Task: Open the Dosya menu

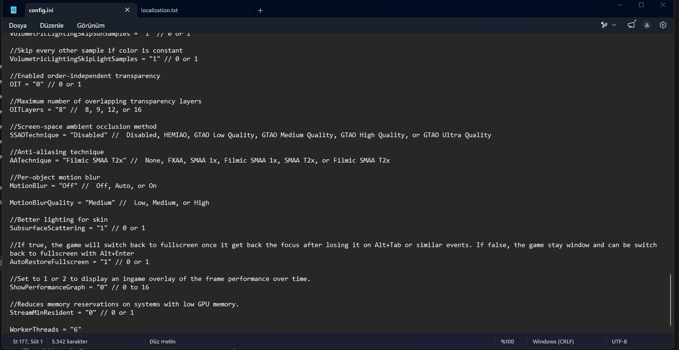Action: pyautogui.click(x=18, y=25)
